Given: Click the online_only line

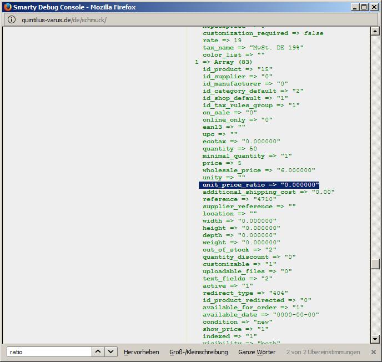Looking at the screenshot, I should click(x=238, y=120).
